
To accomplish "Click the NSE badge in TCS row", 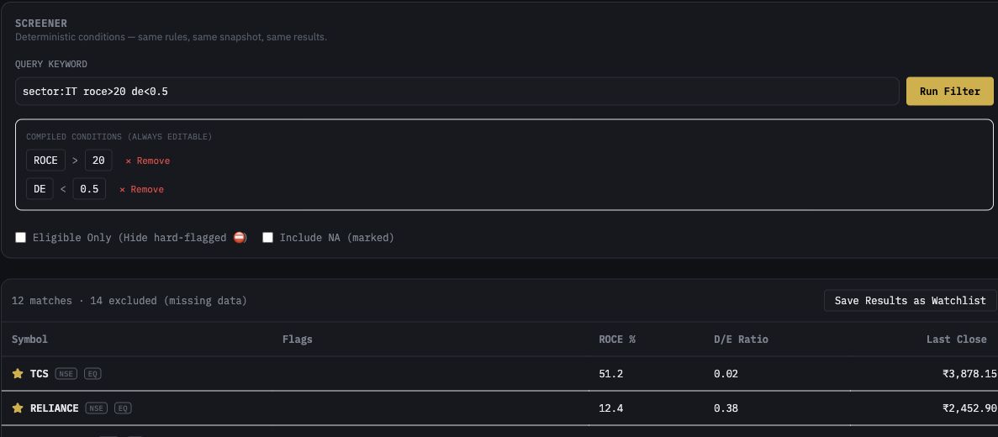I will (x=66, y=373).
